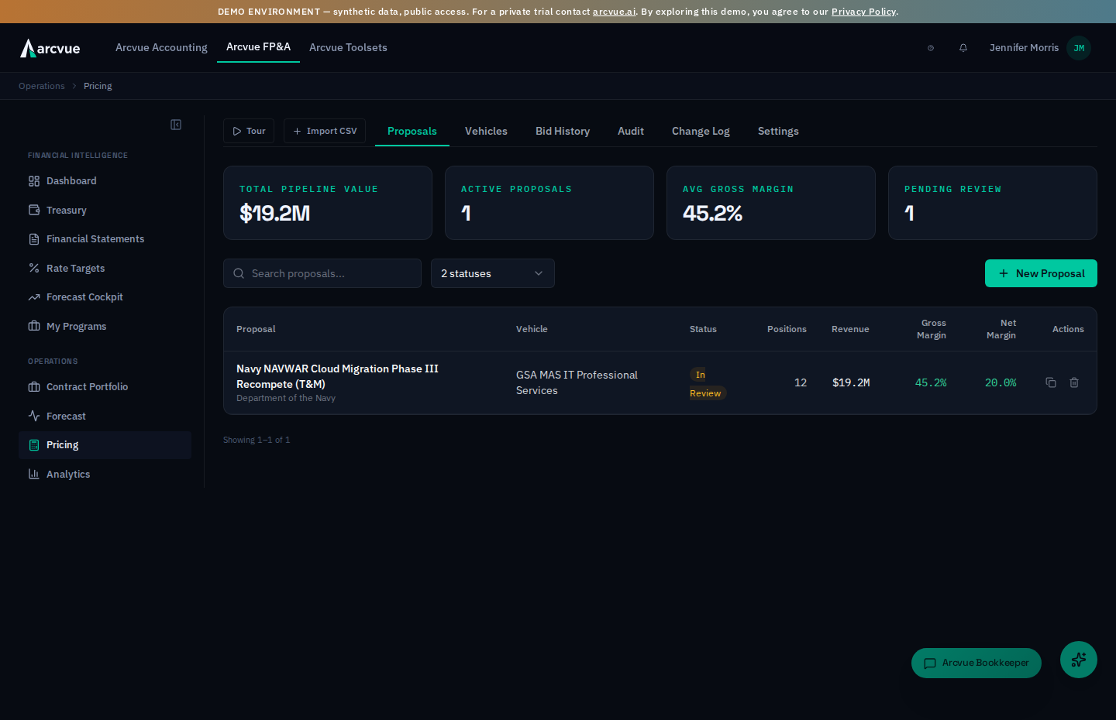
Task: Open Arcvue Bookkeeper chat
Action: coord(976,663)
